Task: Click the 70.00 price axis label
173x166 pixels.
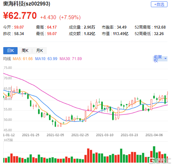Action: pos(8,78)
